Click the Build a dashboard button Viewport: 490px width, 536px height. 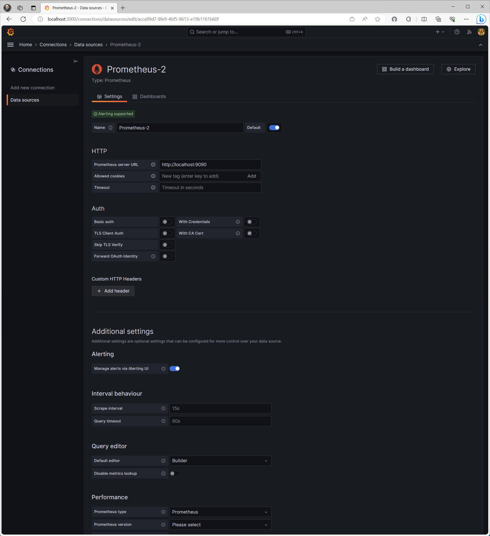(x=405, y=69)
